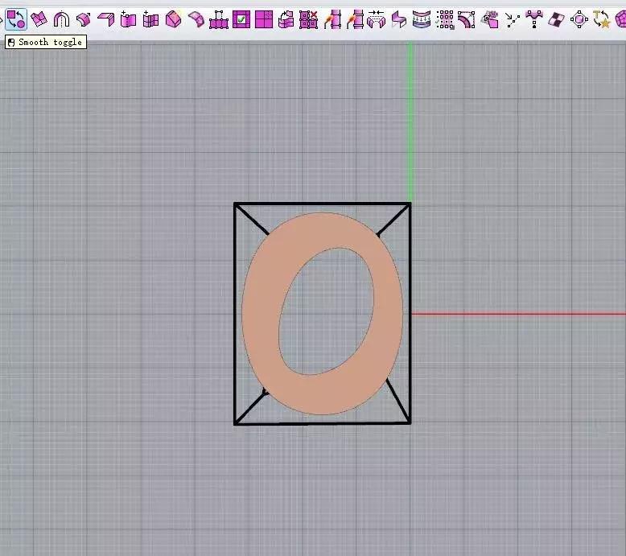Viewport: 626px width, 556px height.
Task: Click the arch-shaped pipe icon
Action: tap(61, 19)
